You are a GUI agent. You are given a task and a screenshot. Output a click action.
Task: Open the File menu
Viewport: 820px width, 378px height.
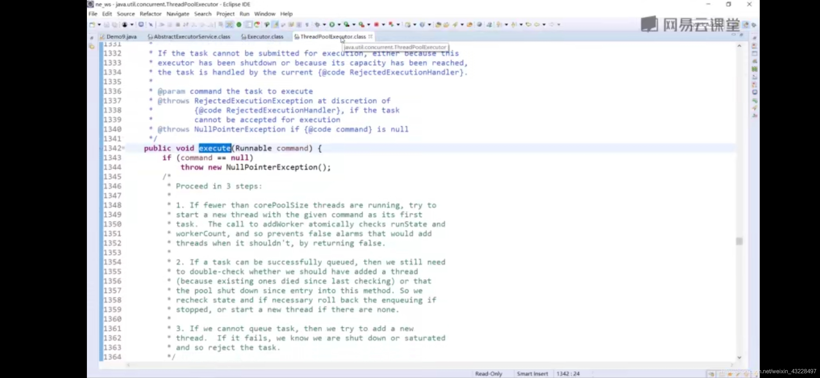pos(93,14)
